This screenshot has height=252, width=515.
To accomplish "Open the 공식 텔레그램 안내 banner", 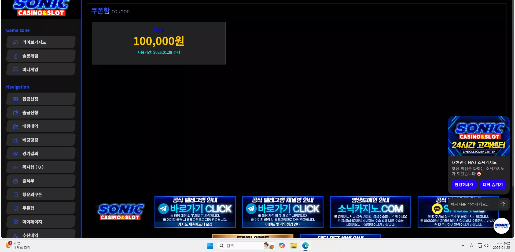I will [195, 212].
